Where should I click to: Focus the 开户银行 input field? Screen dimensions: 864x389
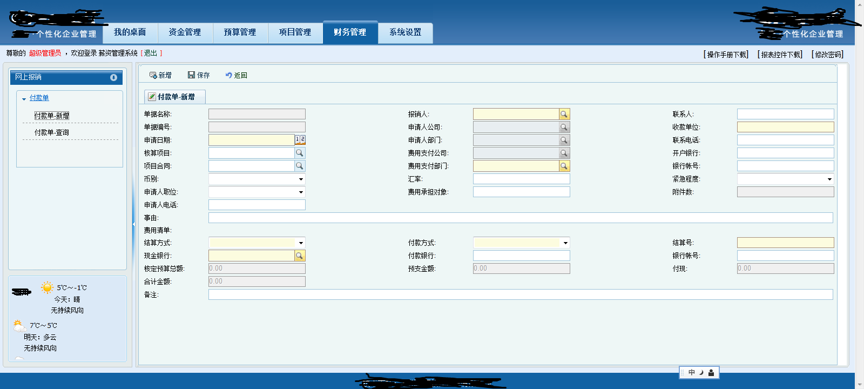point(786,153)
